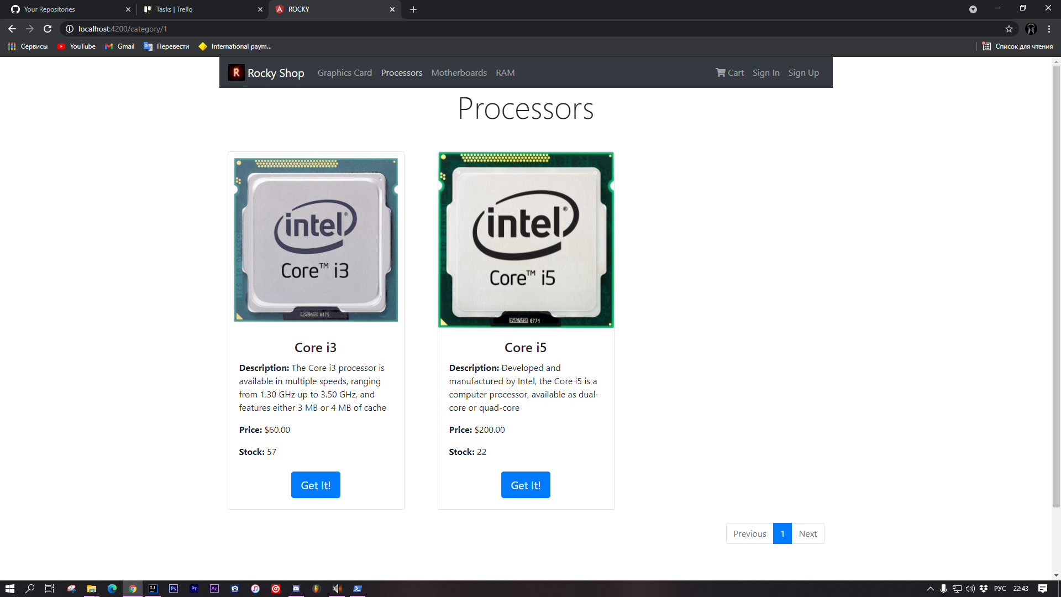
Task: Go to the RAM category
Action: pyautogui.click(x=505, y=72)
